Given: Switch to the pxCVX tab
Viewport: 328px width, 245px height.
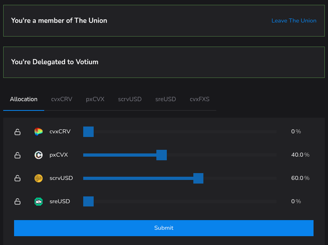Looking at the screenshot, I should (x=95, y=99).
